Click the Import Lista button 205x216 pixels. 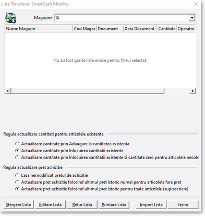[x=151, y=204]
